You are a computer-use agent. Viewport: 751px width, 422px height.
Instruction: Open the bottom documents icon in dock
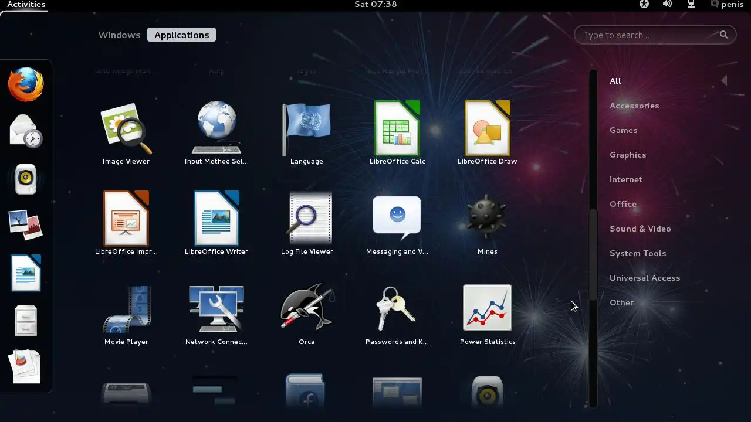click(x=26, y=367)
